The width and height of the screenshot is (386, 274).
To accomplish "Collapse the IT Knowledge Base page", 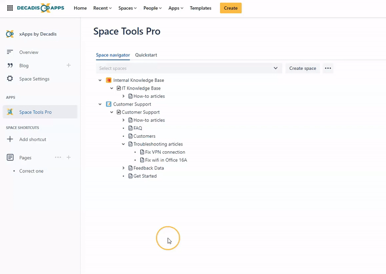I will tap(112, 88).
